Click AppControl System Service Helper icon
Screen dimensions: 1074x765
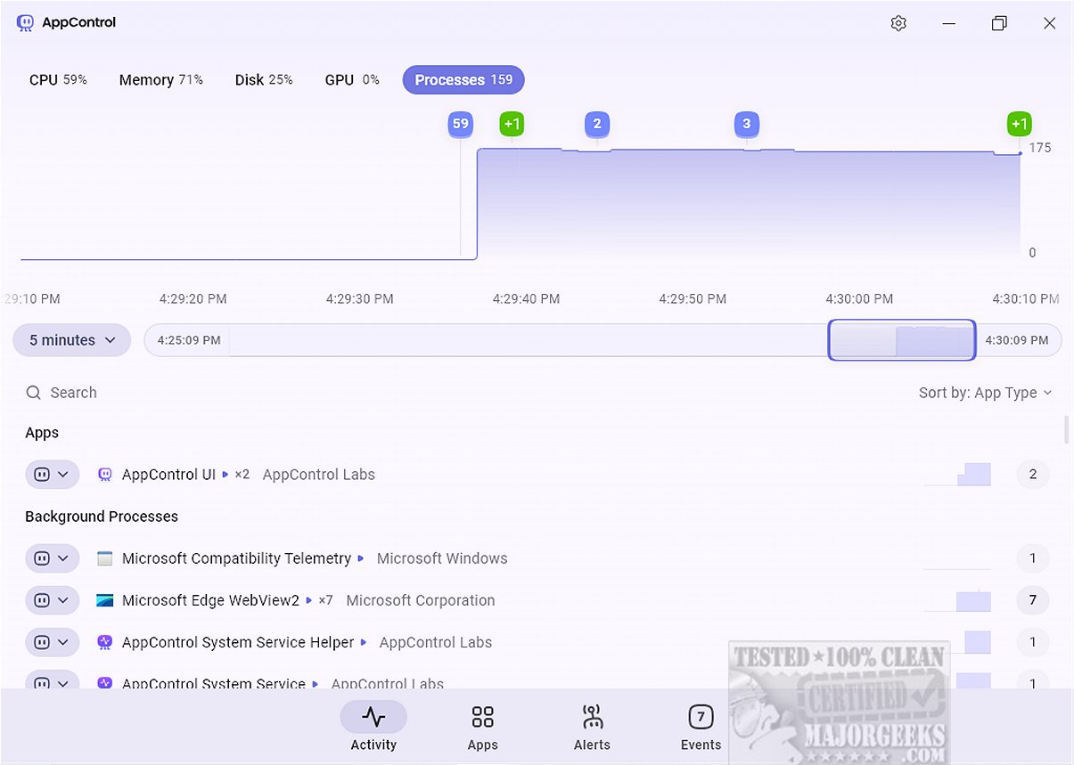click(105, 642)
